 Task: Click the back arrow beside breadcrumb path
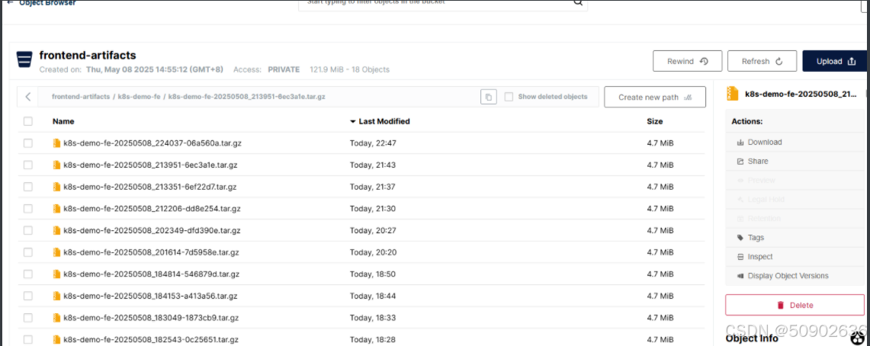[x=27, y=97]
